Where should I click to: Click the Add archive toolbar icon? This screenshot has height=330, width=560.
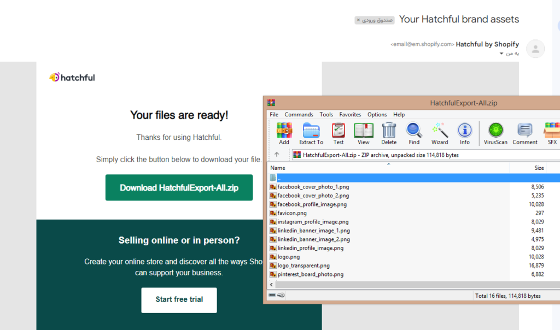click(x=284, y=133)
